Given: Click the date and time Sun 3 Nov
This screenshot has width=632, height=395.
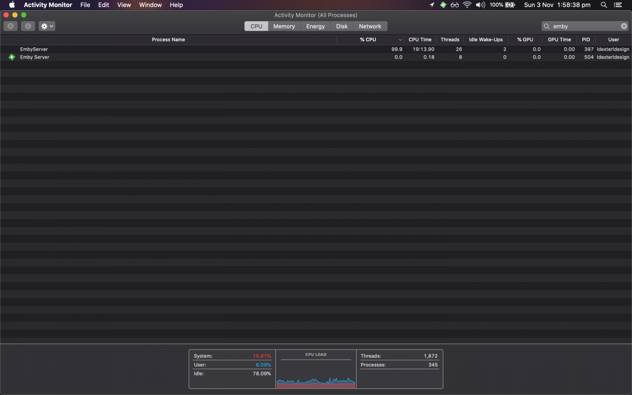Looking at the screenshot, I should coord(557,5).
